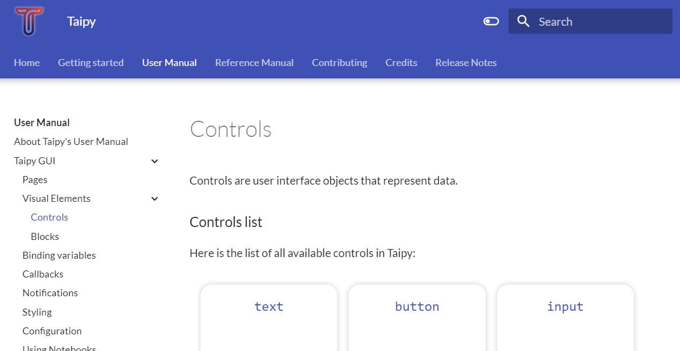The image size is (680, 351).
Task: Open the Configuration page from the sidebar
Action: (52, 331)
